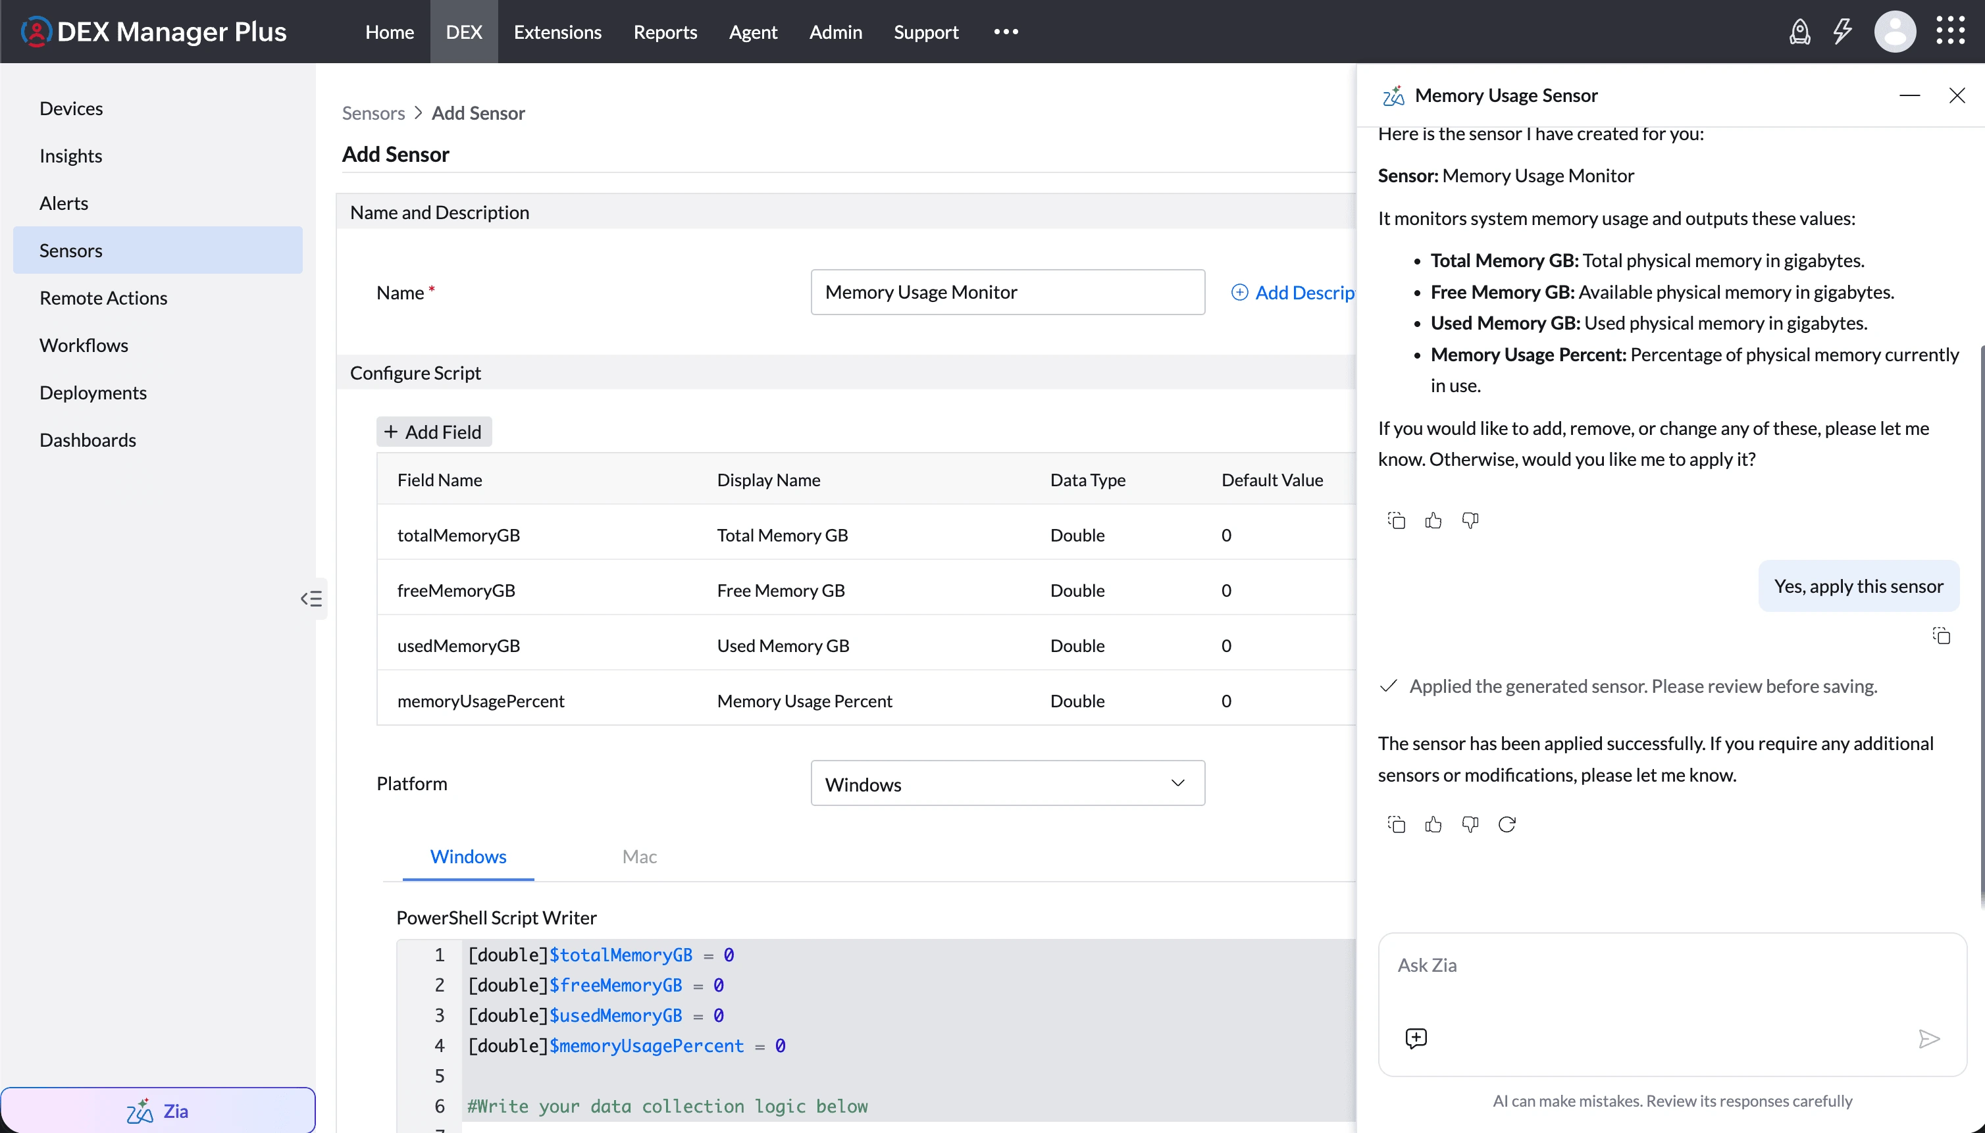Close the Memory Usage Sensor panel

pos(1957,95)
